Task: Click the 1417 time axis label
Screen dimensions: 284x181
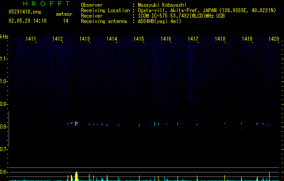Action: [x=193, y=39]
